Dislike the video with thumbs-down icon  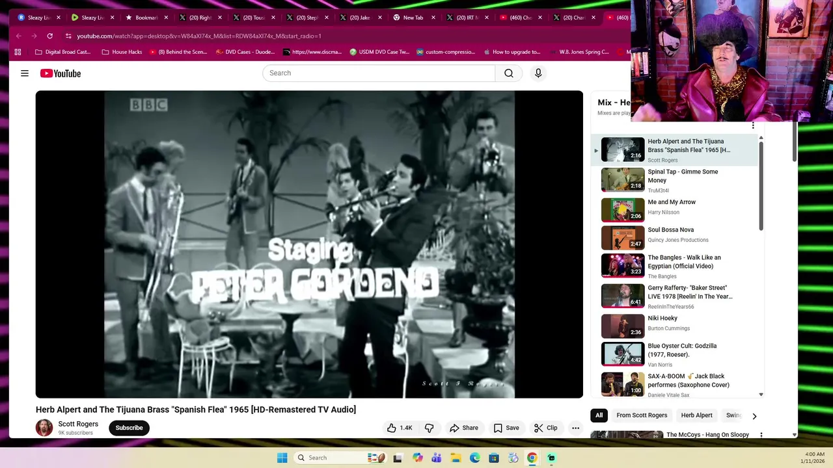(429, 428)
